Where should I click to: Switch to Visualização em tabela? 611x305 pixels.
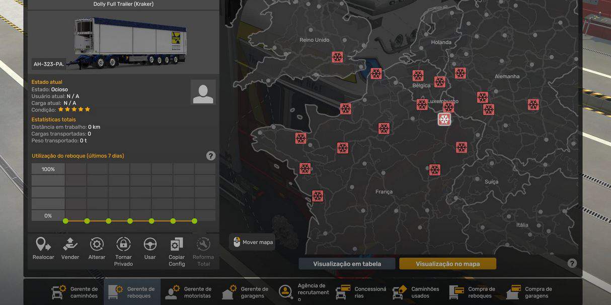347,264
